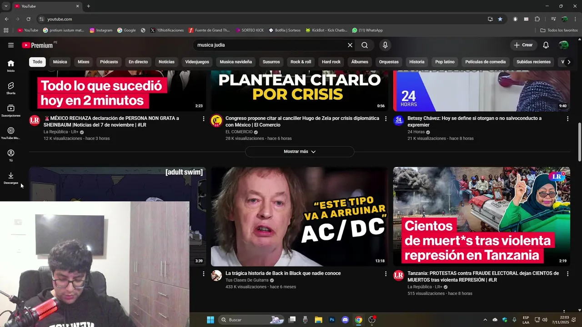Open the 24 Horas channel avatar
Image resolution: width=582 pixels, height=327 pixels.
[398, 120]
